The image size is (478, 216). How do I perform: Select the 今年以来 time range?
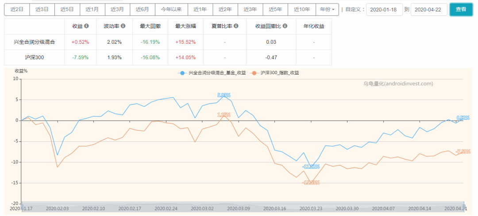coord(171,9)
